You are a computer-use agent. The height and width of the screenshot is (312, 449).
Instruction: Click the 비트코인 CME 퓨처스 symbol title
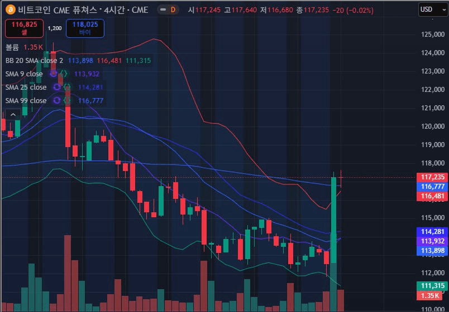coord(58,10)
